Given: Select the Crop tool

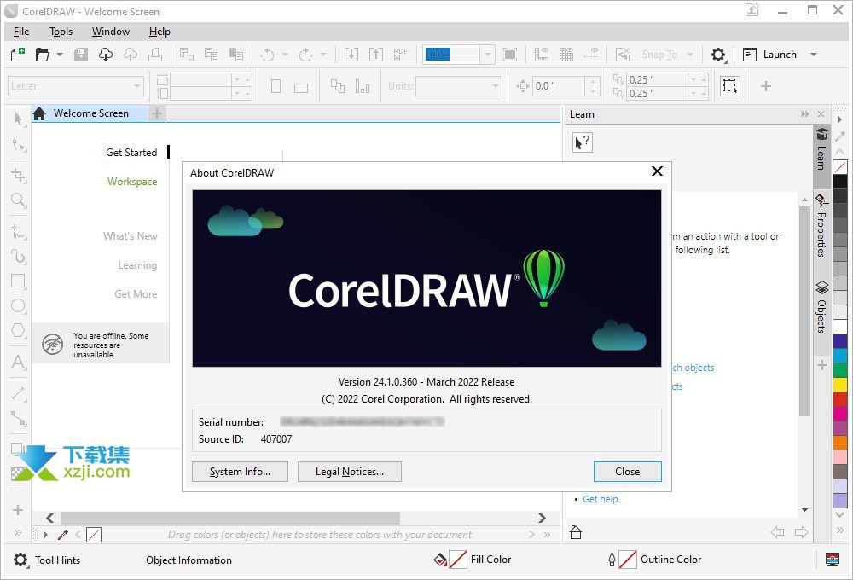Looking at the screenshot, I should coord(19,175).
